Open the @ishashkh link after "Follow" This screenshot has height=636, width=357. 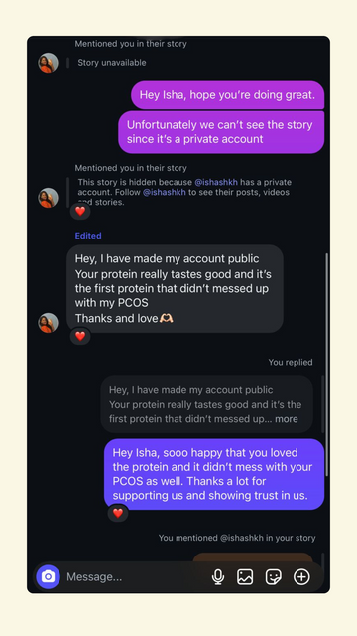(x=165, y=192)
